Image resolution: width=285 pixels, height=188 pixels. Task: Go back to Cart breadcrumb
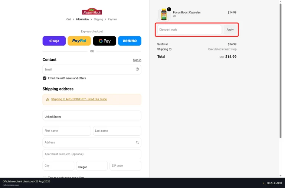pos(69,19)
